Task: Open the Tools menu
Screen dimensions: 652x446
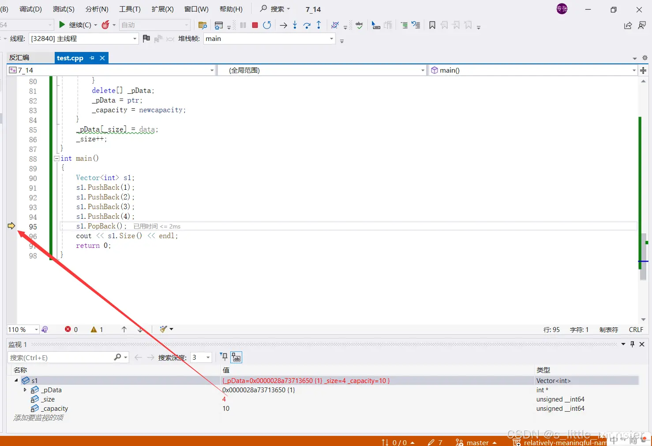Action: click(130, 9)
